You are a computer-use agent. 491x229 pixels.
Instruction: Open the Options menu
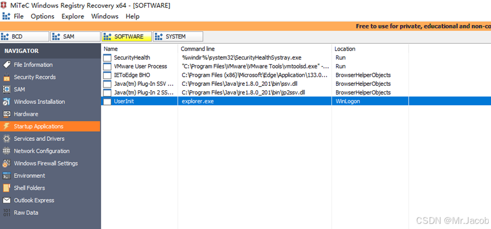point(43,16)
